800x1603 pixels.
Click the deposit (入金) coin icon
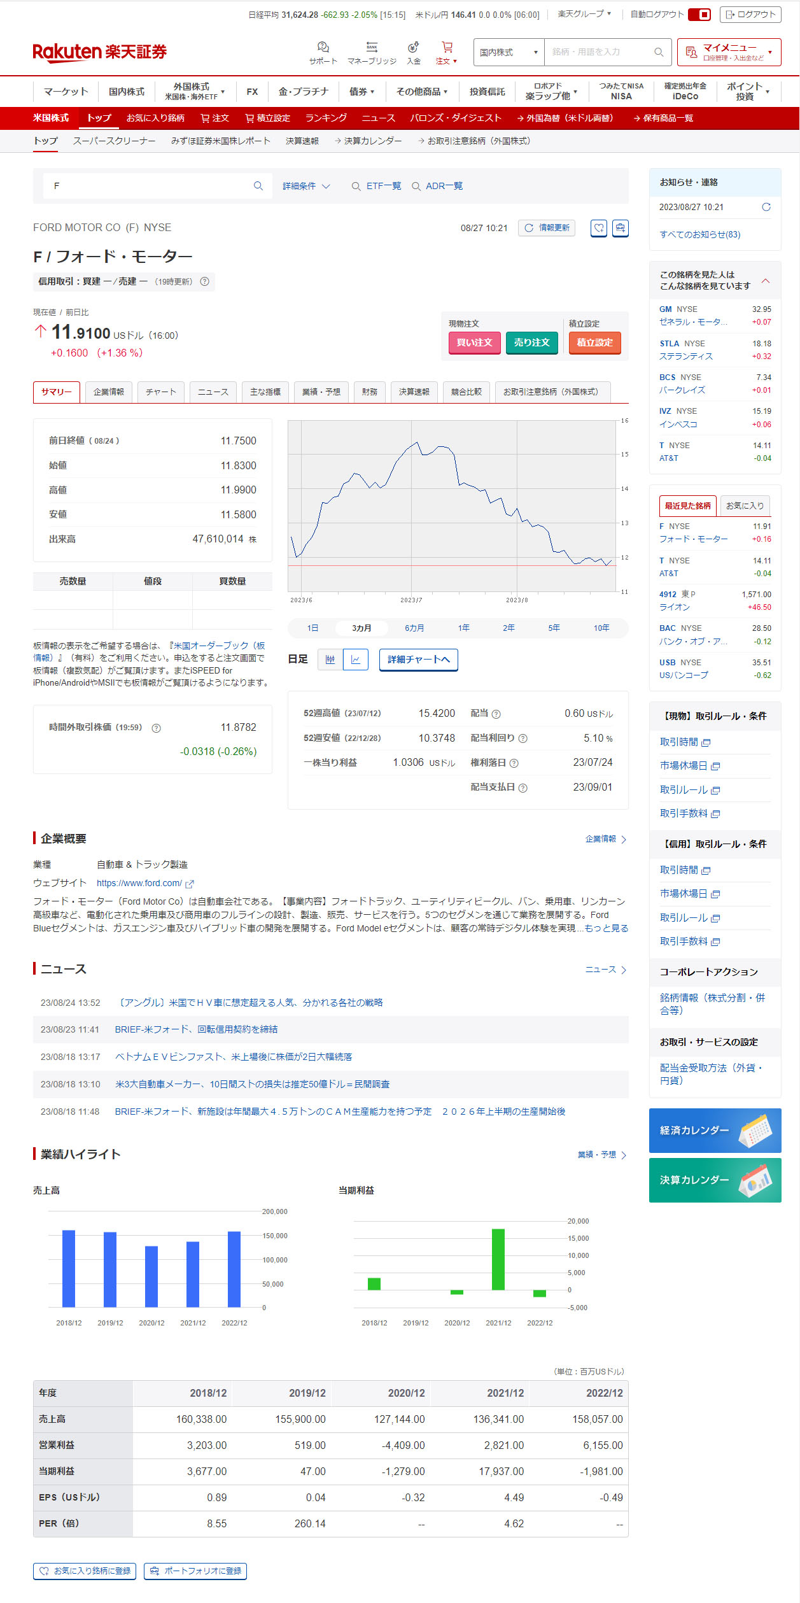click(x=413, y=48)
